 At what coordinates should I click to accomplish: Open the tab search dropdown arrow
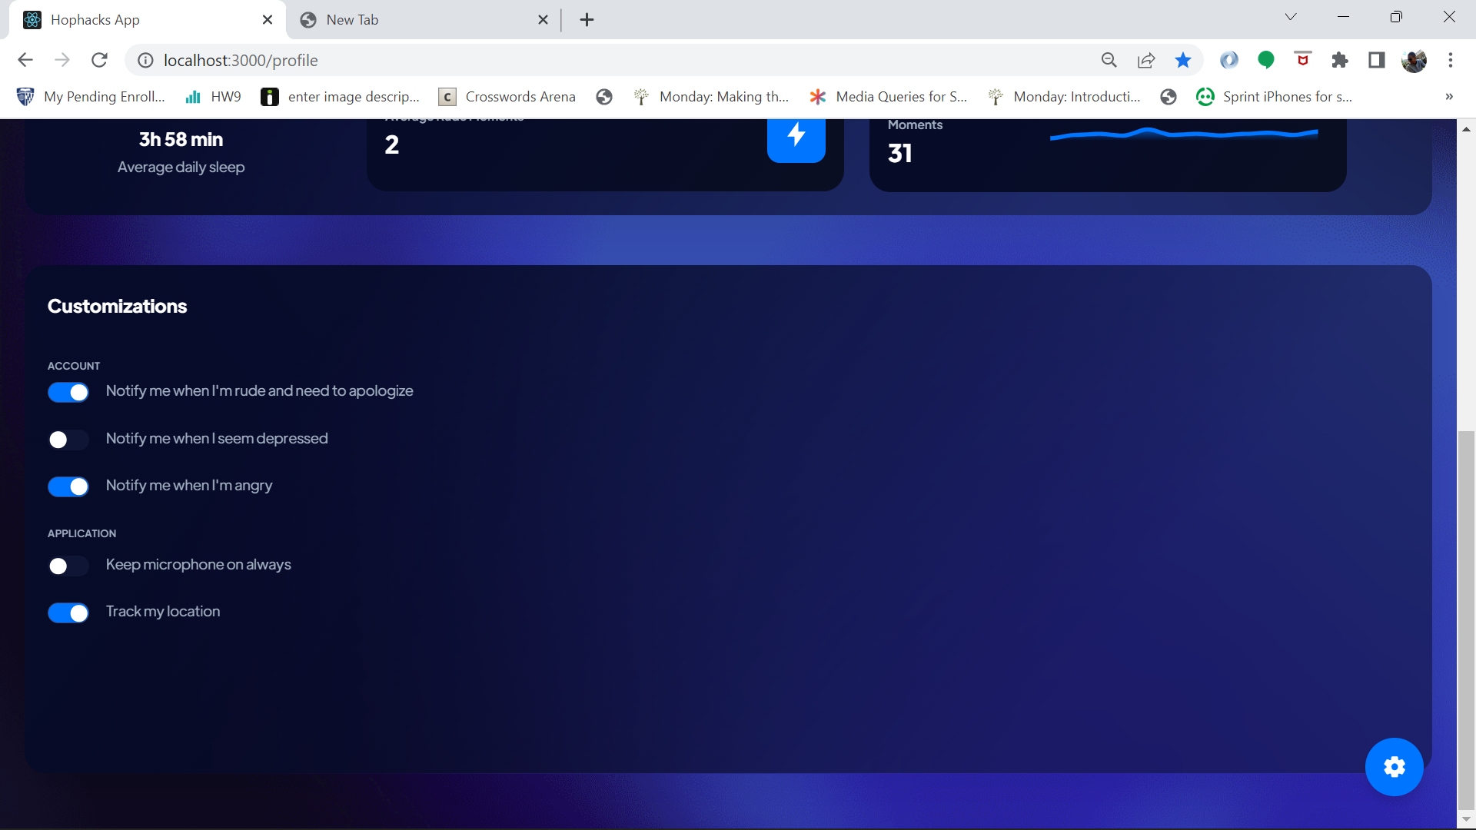click(1291, 17)
